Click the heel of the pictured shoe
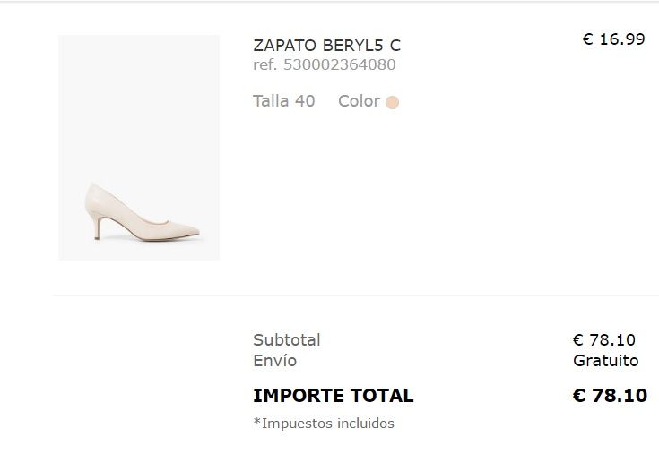Viewport: 659px width, 462px height. 98,228
